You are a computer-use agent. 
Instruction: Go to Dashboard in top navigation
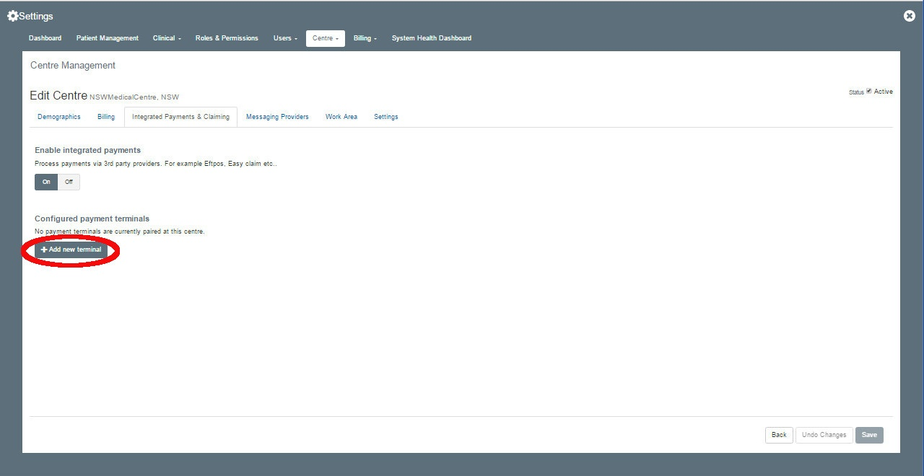click(x=45, y=38)
